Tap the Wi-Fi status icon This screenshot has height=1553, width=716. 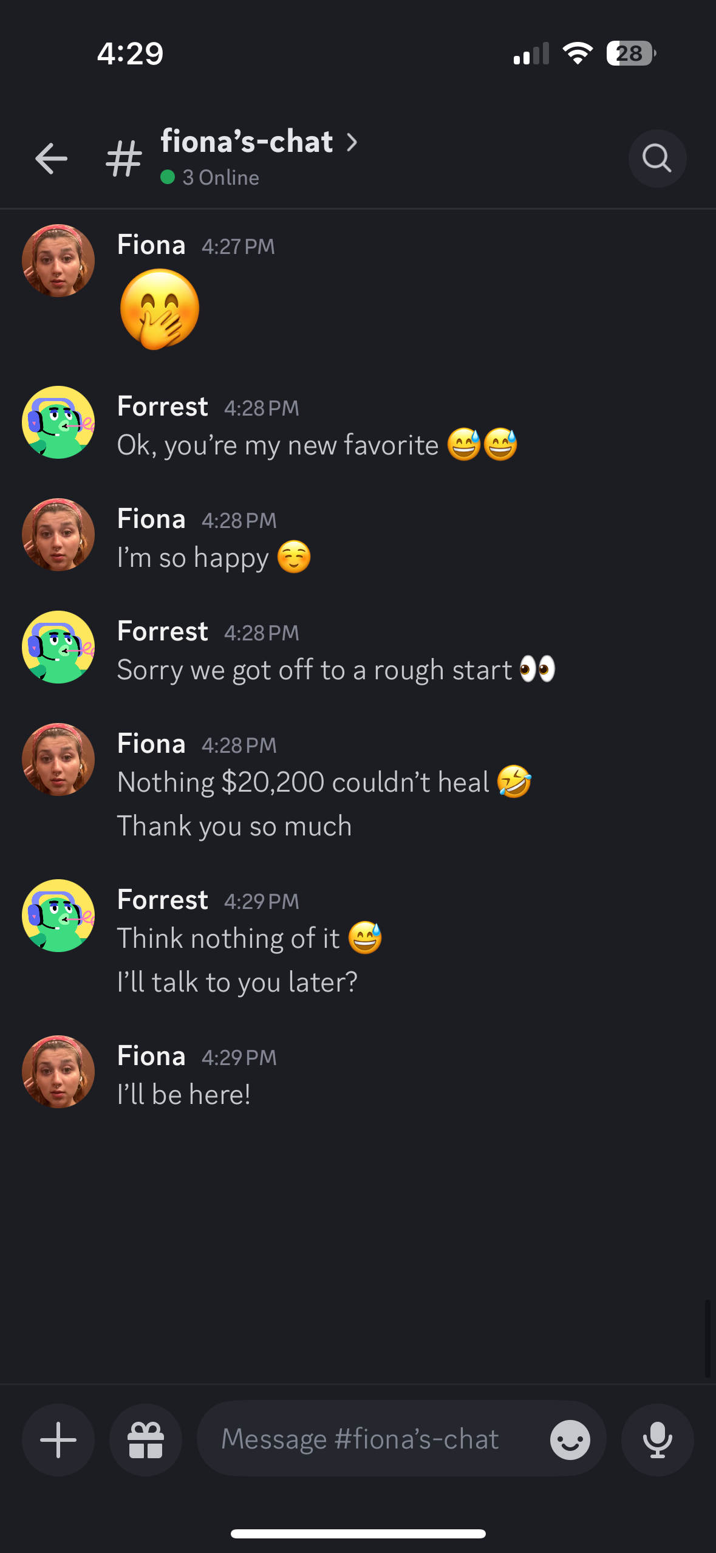578,53
